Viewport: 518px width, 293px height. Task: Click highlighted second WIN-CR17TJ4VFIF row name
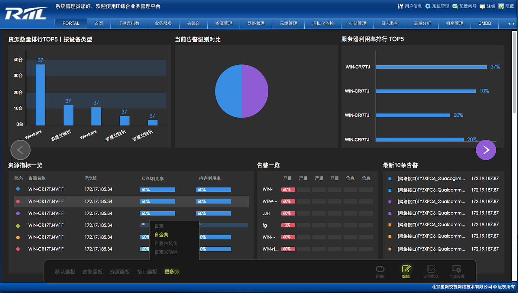point(46,201)
